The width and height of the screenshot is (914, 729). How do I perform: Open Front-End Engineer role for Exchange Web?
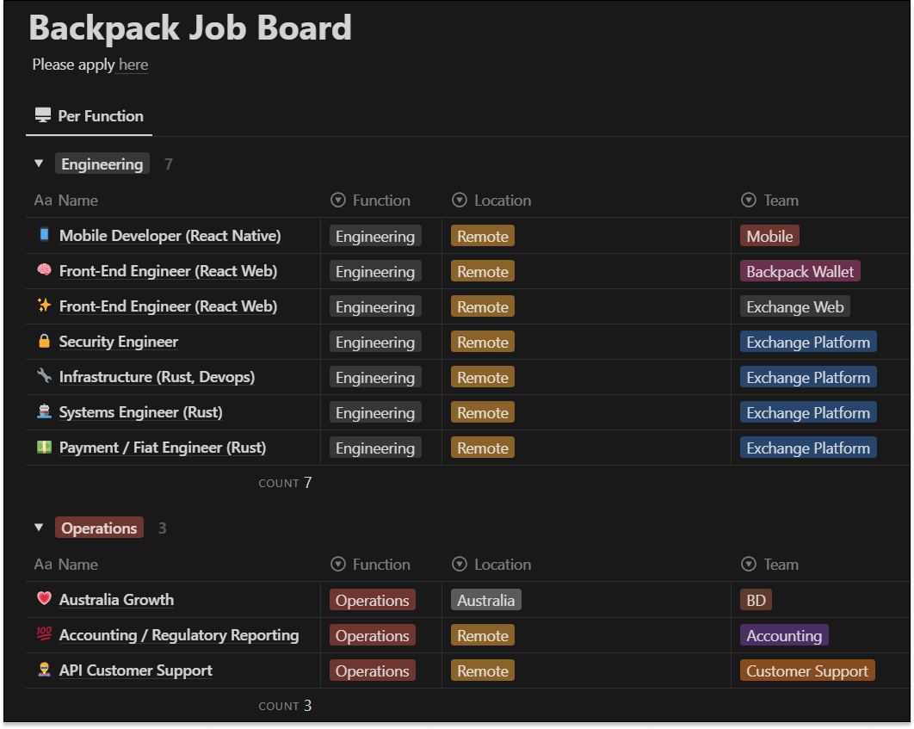[169, 306]
